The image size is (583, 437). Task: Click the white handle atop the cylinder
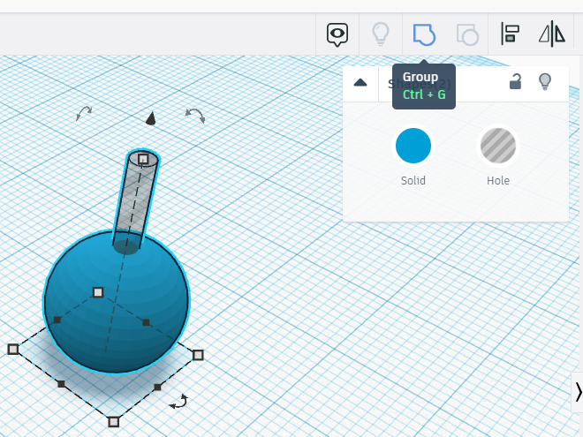pos(143,159)
